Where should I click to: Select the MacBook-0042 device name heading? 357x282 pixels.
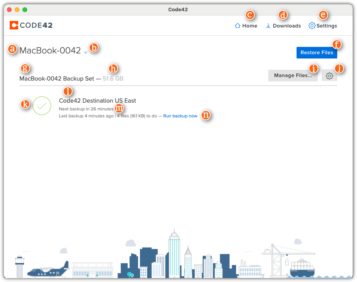click(50, 50)
